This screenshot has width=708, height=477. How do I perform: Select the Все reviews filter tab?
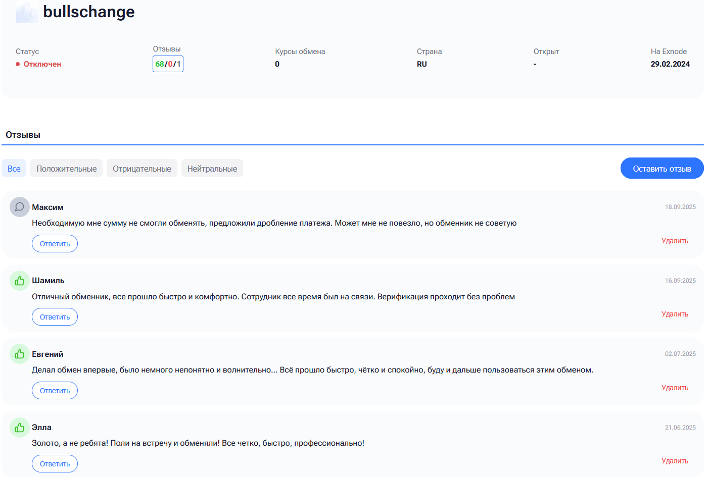point(14,169)
